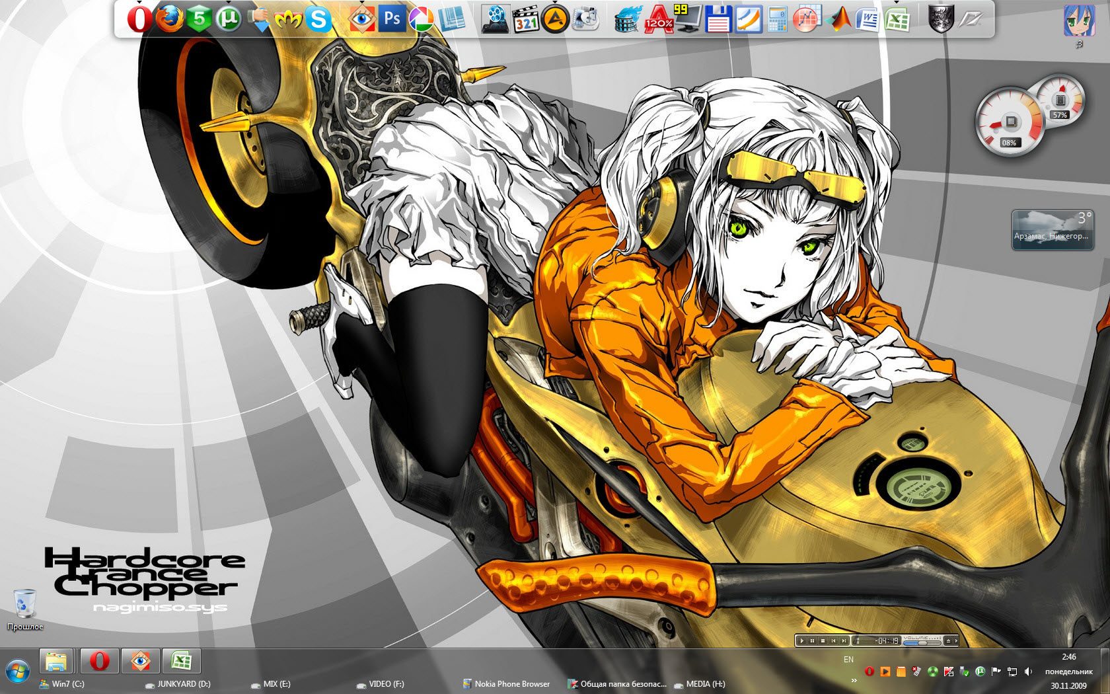The width and height of the screenshot is (1110, 694).
Task: Open the green number 5 hexagon dock icon
Action: [x=199, y=19]
